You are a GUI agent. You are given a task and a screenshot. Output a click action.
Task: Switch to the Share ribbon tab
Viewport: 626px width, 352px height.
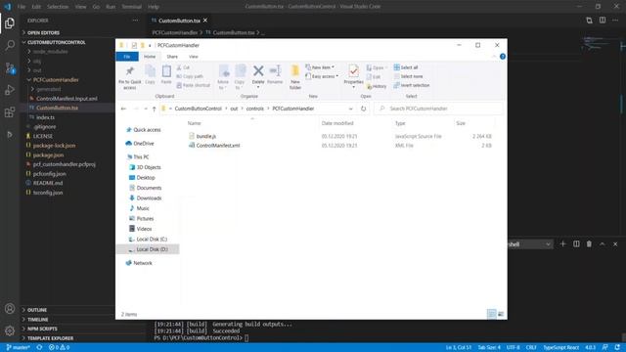click(172, 57)
